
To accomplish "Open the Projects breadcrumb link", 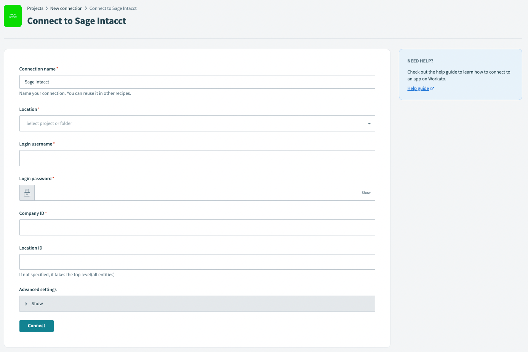I will [x=35, y=8].
